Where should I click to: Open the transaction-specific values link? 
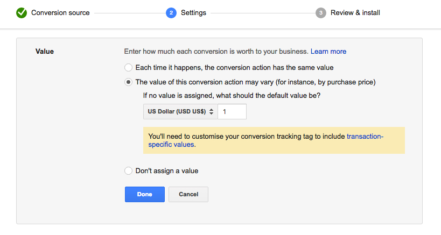coord(266,140)
